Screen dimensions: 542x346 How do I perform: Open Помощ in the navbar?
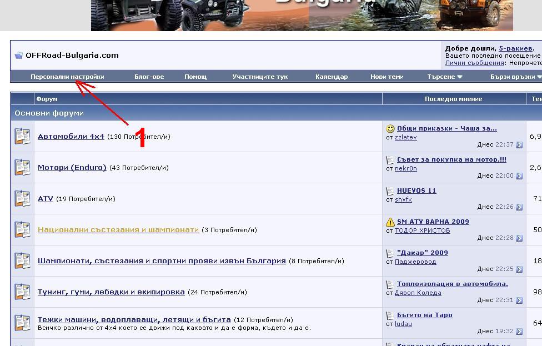[x=195, y=77]
